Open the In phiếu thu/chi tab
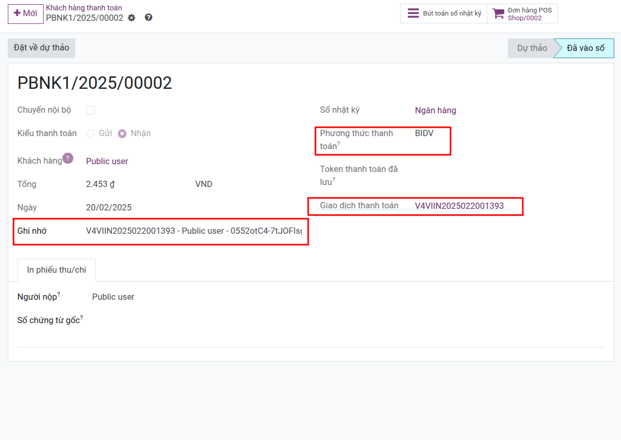Screen dimensions: 621x440 coord(57,270)
